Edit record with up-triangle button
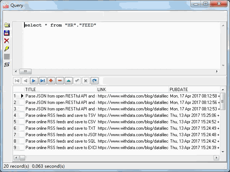Image resolution: width=230 pixels, height=172 pixels. pos(69,81)
